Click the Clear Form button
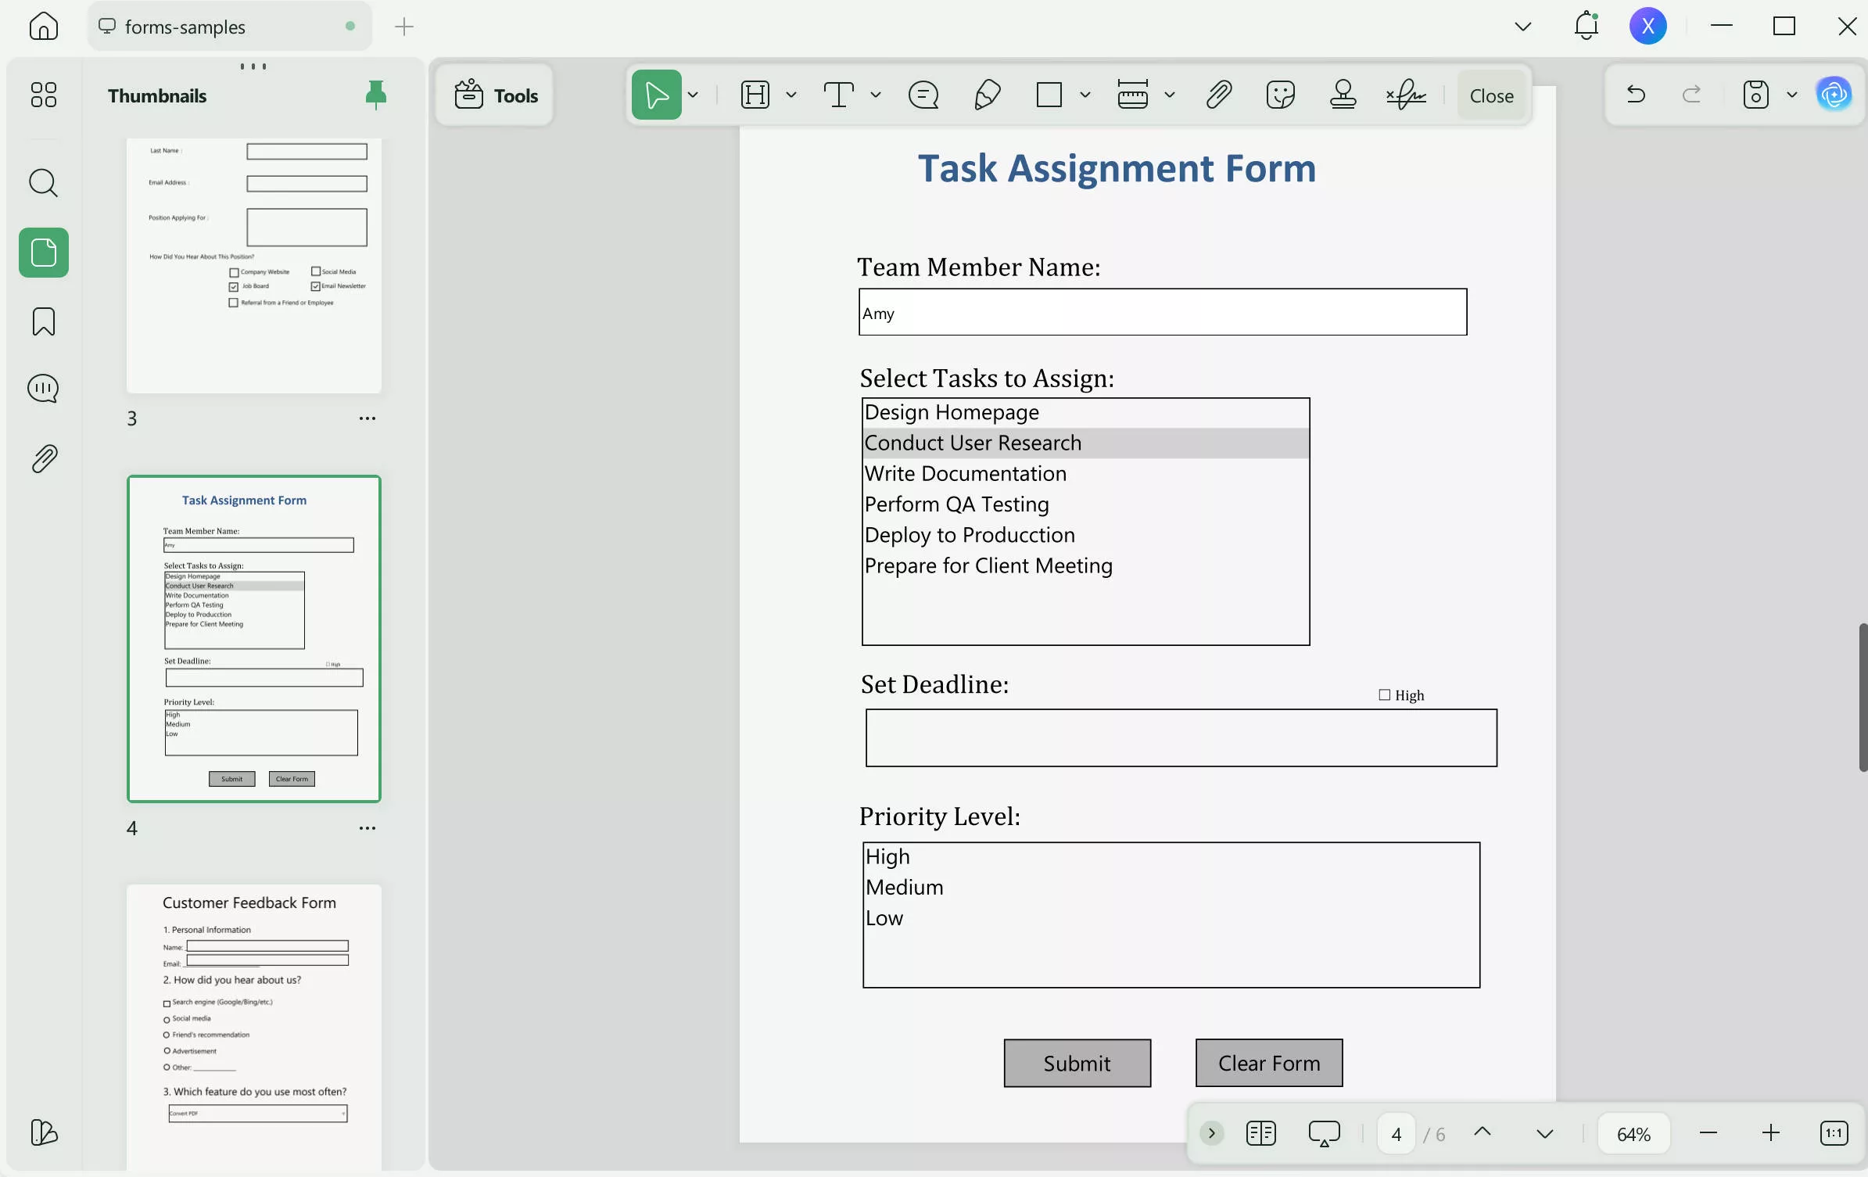 (x=1268, y=1063)
